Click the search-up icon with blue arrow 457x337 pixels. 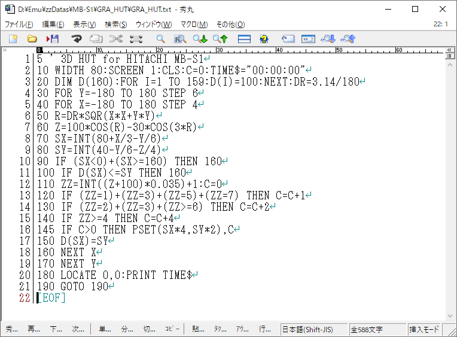click(348, 39)
